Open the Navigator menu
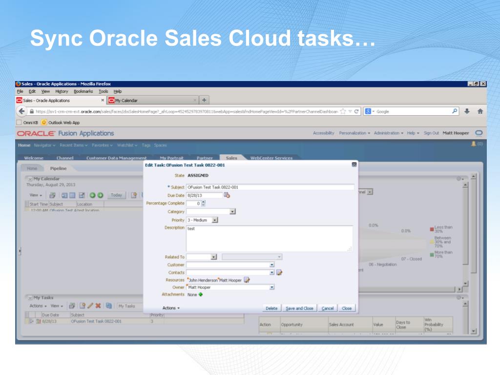The height and width of the screenshot is (375, 500). (x=44, y=145)
